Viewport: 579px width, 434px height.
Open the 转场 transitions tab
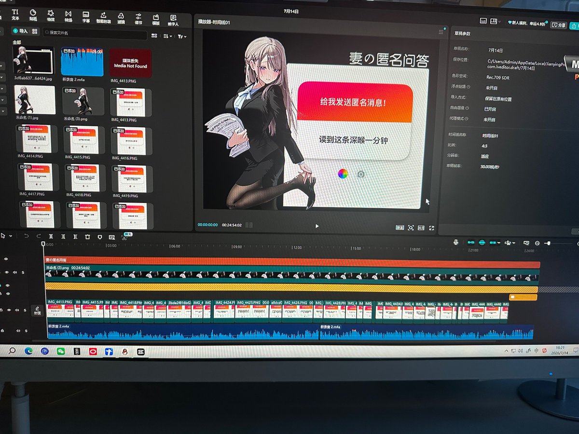point(68,16)
